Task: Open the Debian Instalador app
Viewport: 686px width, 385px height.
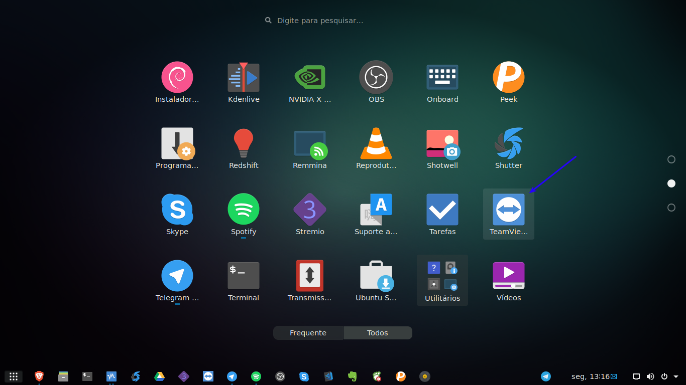Action: (177, 83)
